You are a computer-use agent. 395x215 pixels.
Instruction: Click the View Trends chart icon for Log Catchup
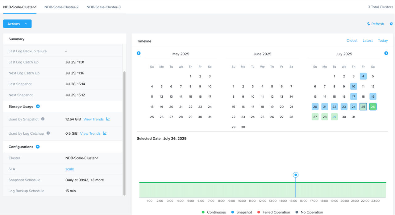click(105, 133)
